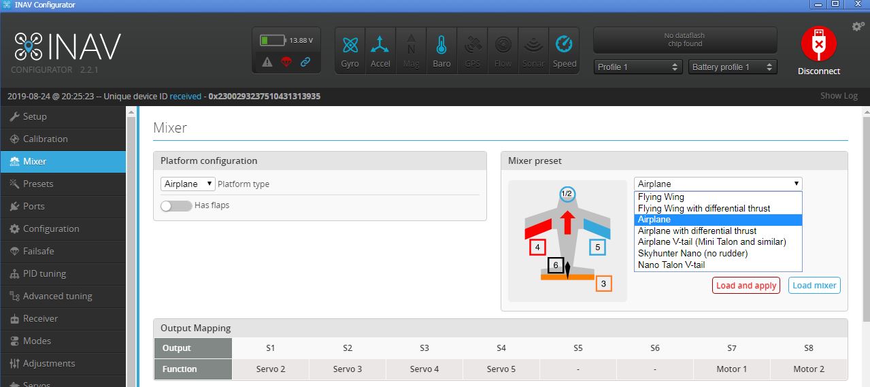The width and height of the screenshot is (870, 387).
Task: Open the configurator settings gear
Action: point(858,26)
